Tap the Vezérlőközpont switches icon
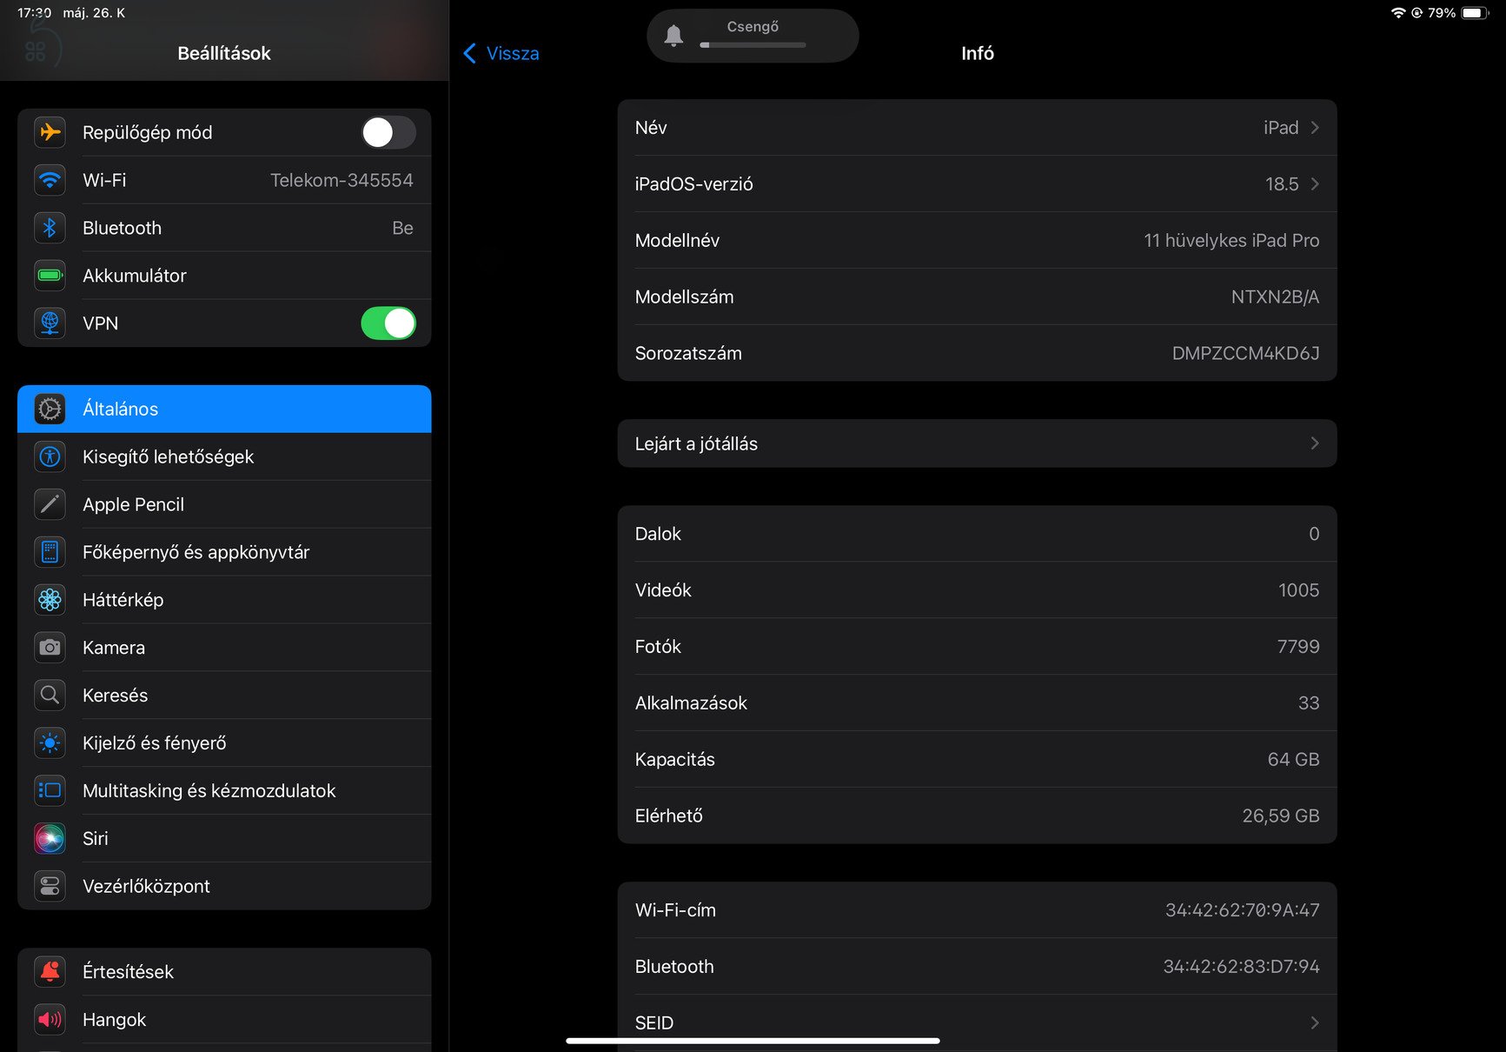The height and width of the screenshot is (1052, 1506). click(x=50, y=886)
